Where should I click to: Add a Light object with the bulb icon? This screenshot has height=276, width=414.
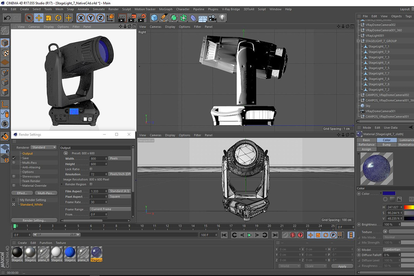click(223, 18)
